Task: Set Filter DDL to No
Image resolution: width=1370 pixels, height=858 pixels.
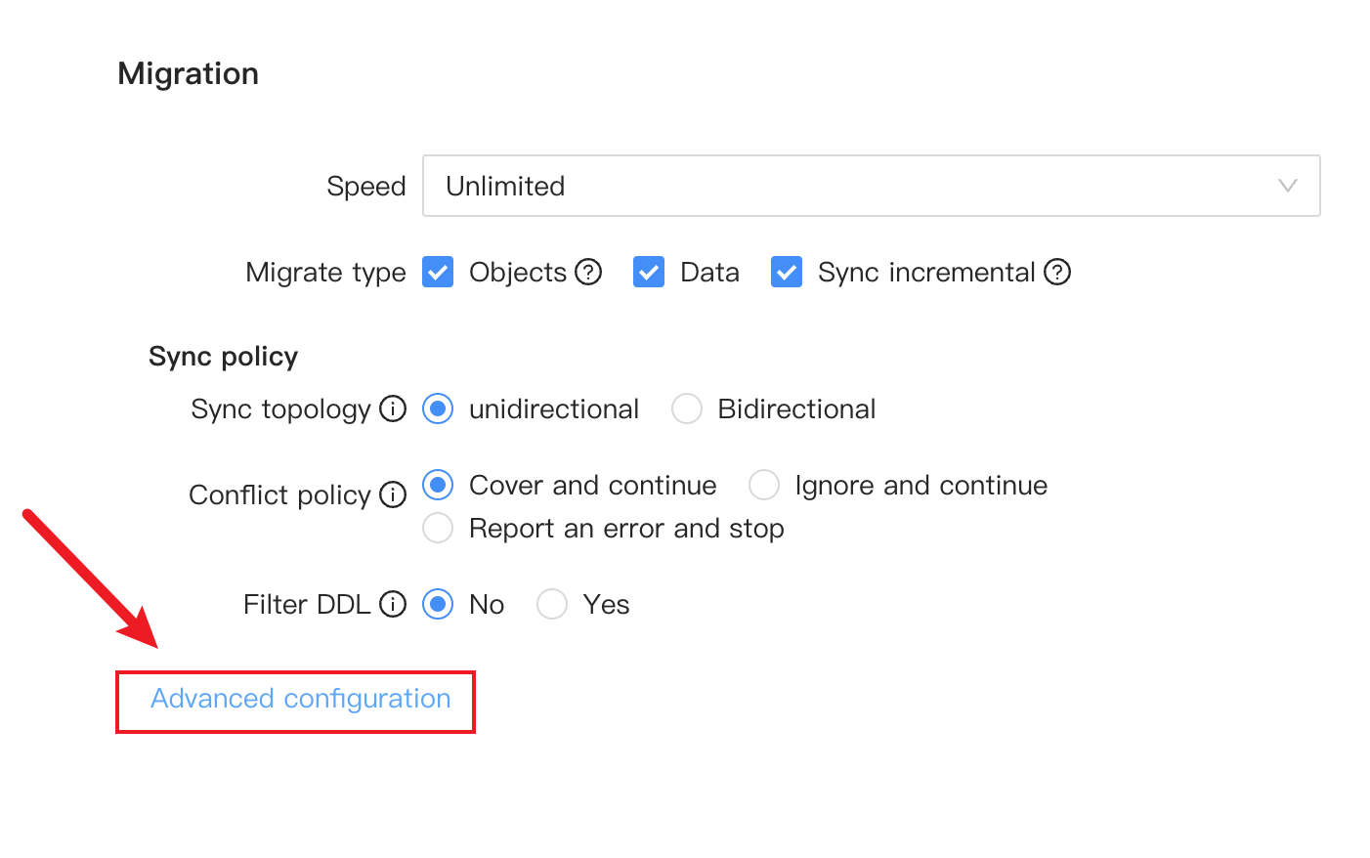Action: tap(438, 604)
